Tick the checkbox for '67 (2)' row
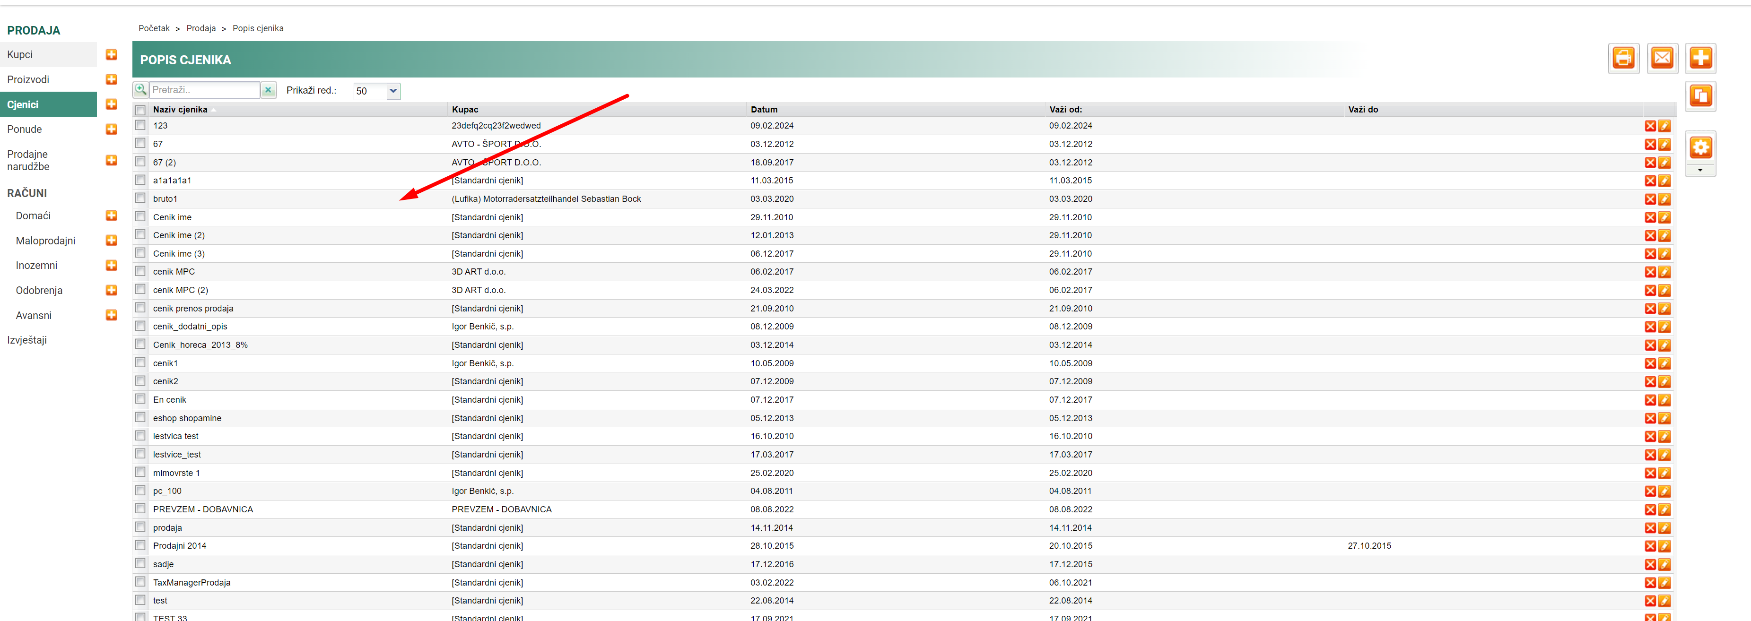1751x621 pixels. pyautogui.click(x=140, y=162)
